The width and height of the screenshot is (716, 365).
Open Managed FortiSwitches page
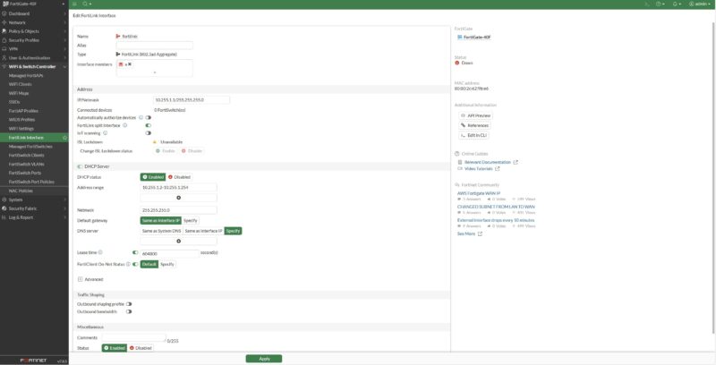pyautogui.click(x=30, y=147)
